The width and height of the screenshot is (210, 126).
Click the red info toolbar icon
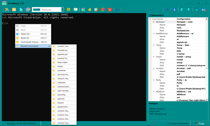pos(110,10)
